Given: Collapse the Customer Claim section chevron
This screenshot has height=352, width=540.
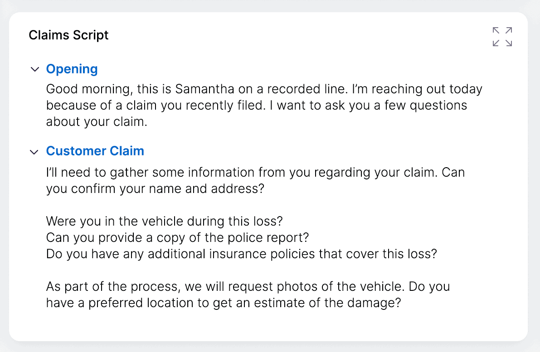Looking at the screenshot, I should tap(34, 152).
